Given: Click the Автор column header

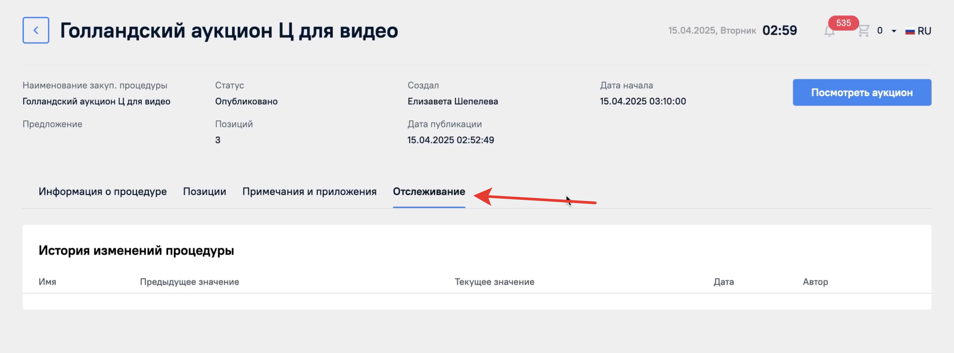Looking at the screenshot, I should [x=815, y=282].
